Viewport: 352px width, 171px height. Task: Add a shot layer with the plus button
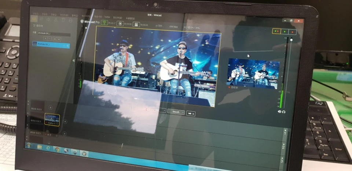pos(45,38)
